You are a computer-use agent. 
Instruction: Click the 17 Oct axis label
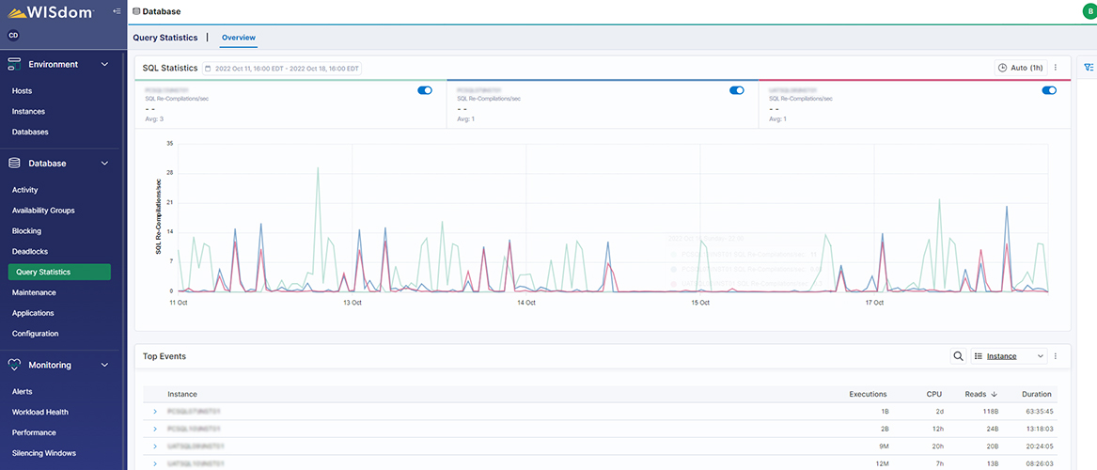tap(874, 303)
